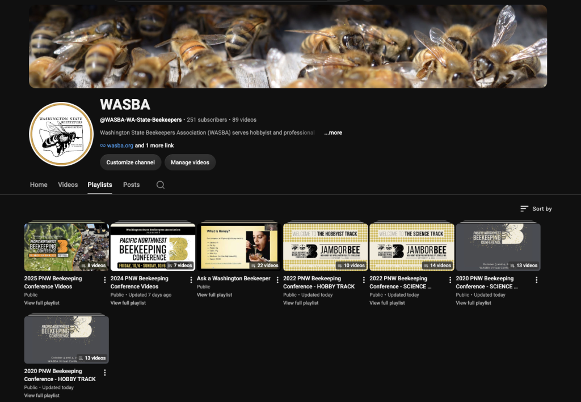Open options for 2020 Conference SCIENCE playlist

[537, 280]
